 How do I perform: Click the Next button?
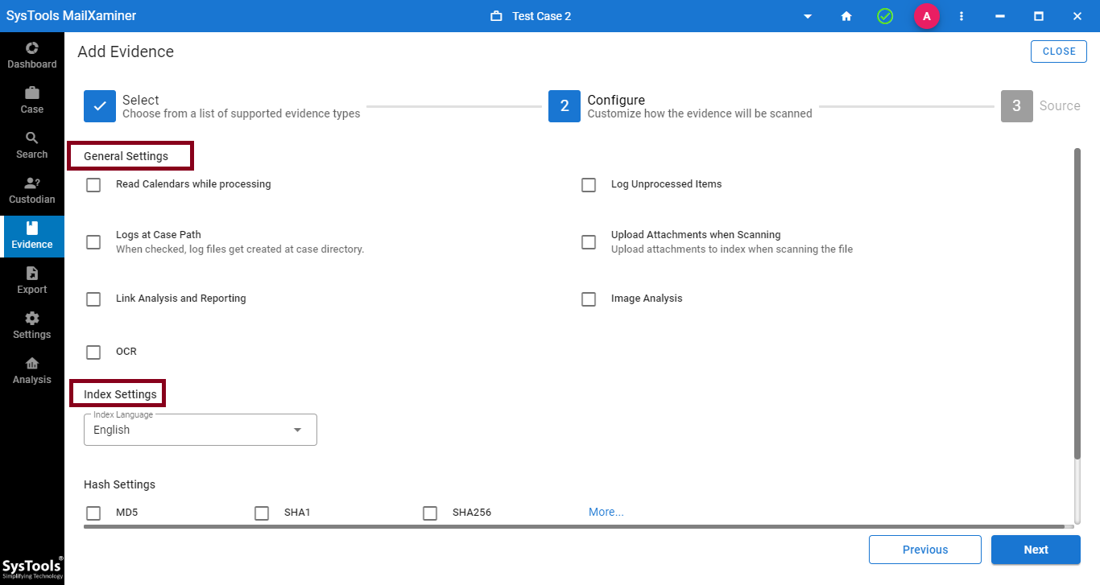click(x=1036, y=550)
